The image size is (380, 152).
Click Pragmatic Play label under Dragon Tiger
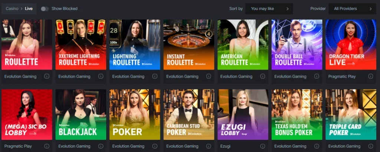(342, 76)
